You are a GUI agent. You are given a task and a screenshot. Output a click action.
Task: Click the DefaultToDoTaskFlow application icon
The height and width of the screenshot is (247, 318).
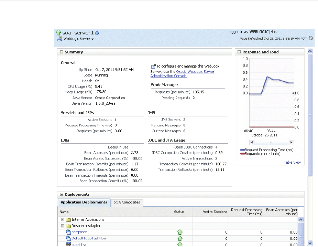[x=68, y=238]
